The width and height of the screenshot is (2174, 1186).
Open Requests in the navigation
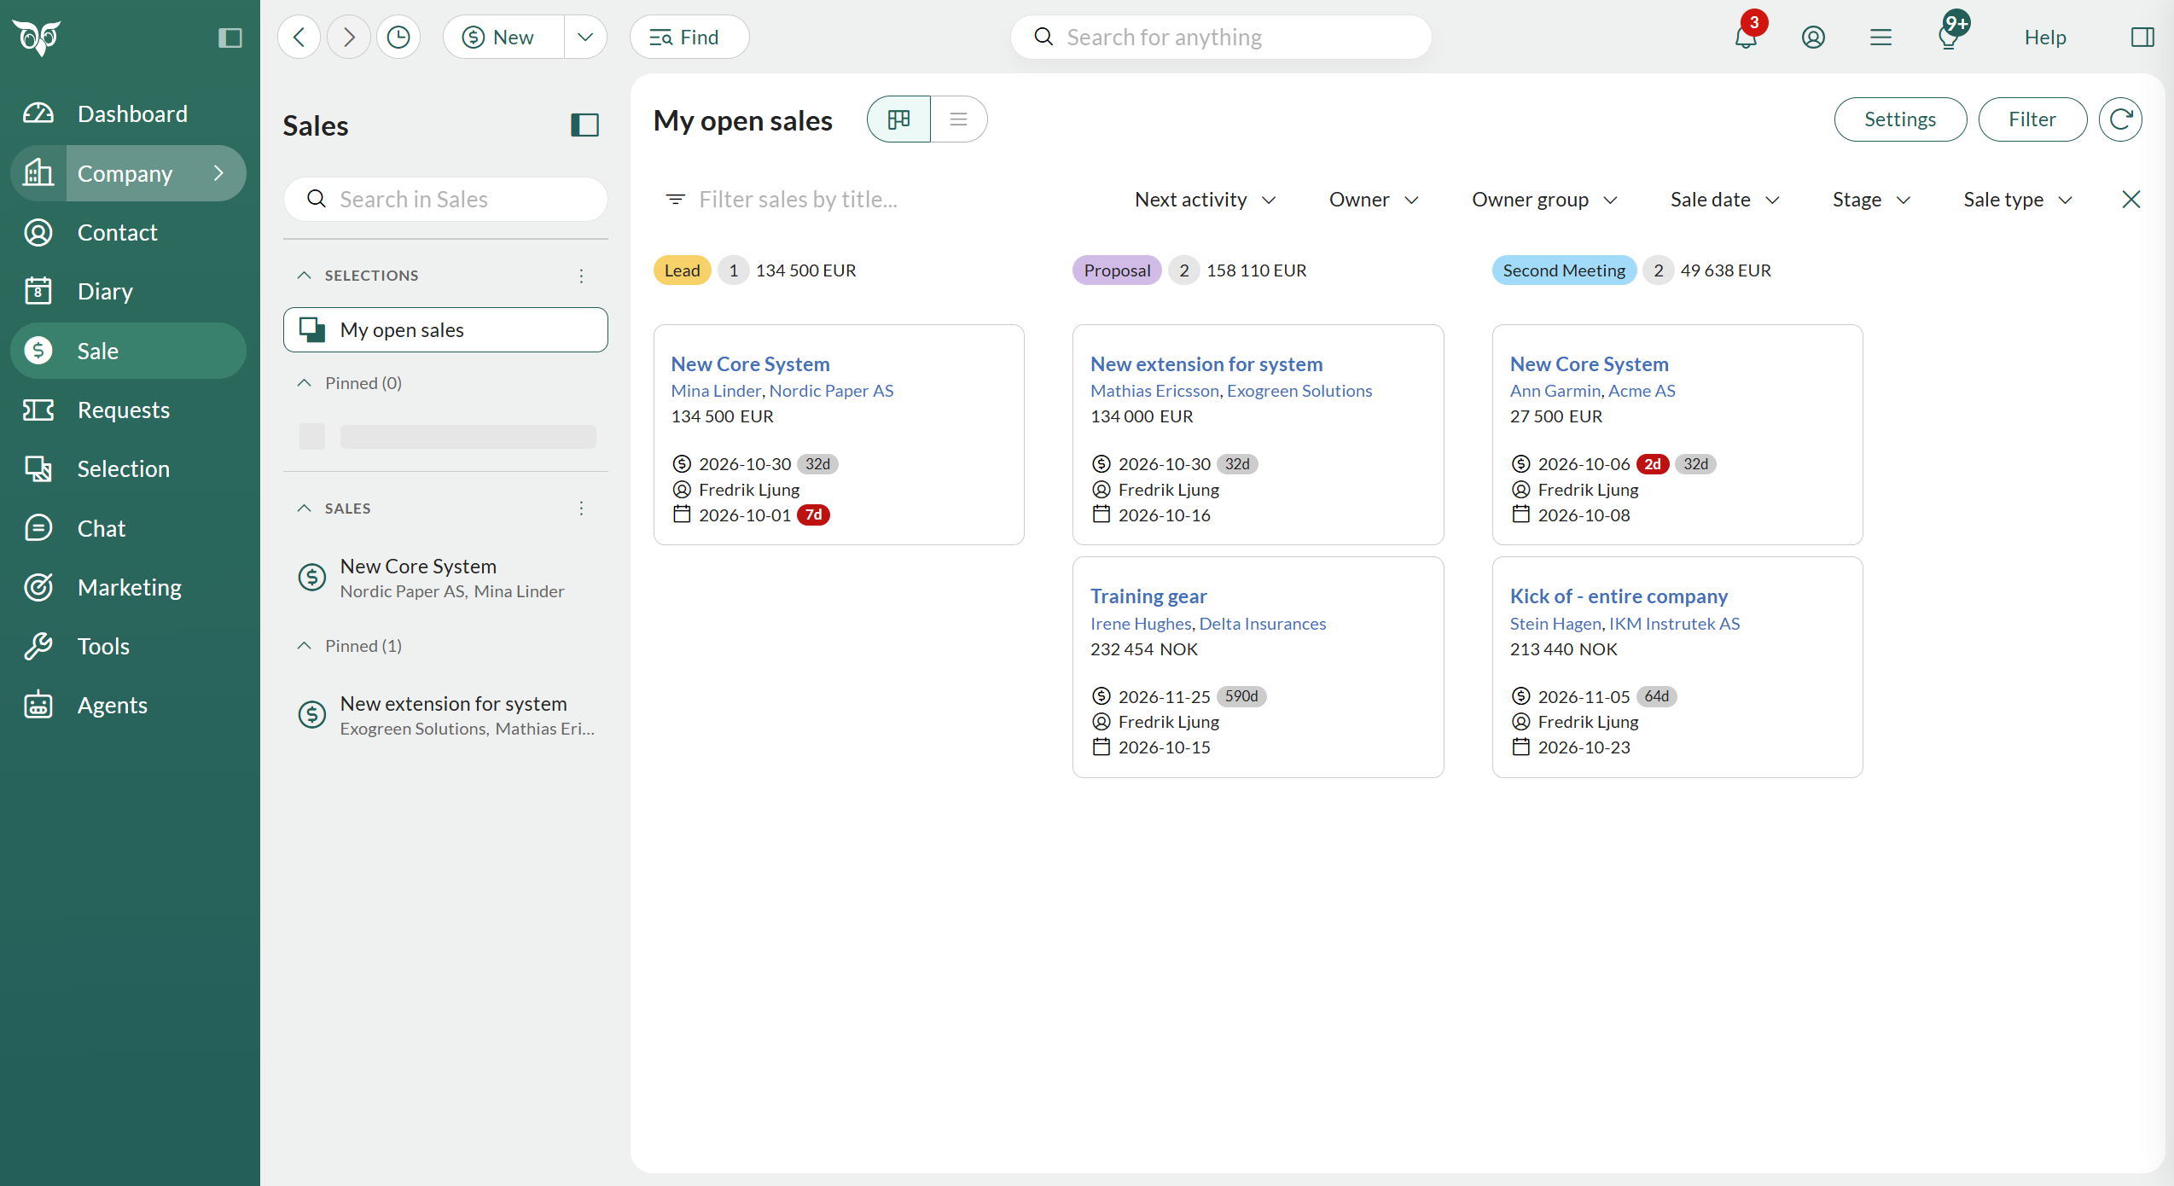click(x=128, y=410)
